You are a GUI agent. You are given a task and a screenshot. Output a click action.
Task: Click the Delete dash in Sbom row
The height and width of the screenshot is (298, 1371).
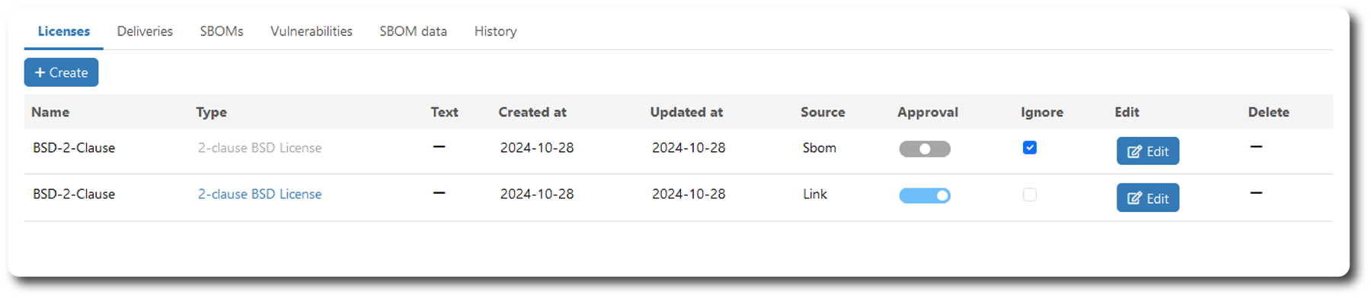[1256, 147]
